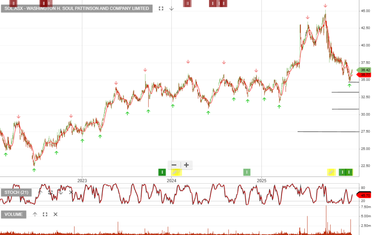Open the dark green event marker before 2024
376x235 pixels.
coord(162,172)
